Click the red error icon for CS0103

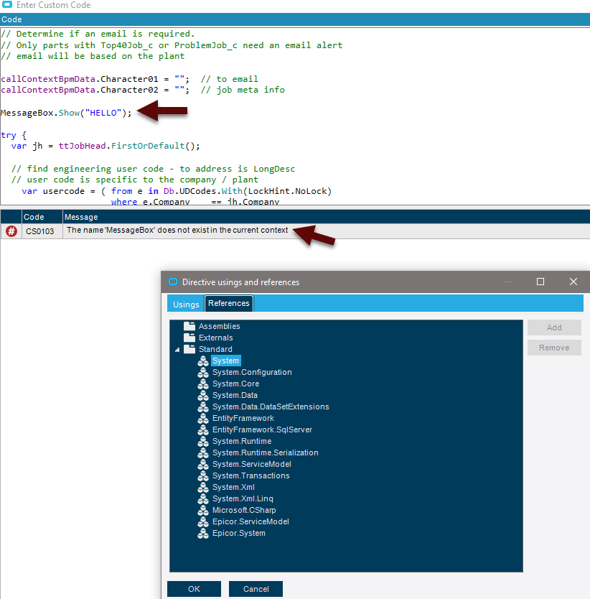tap(11, 231)
